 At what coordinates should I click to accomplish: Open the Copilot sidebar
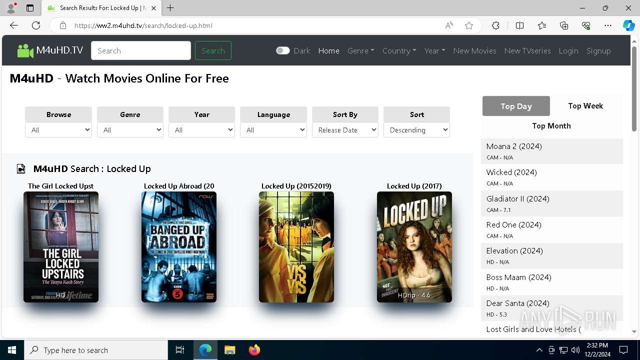tap(628, 25)
